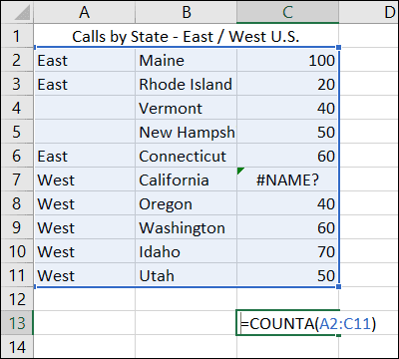Select the column A header
Screen dimensions: 399x359
coord(85,12)
